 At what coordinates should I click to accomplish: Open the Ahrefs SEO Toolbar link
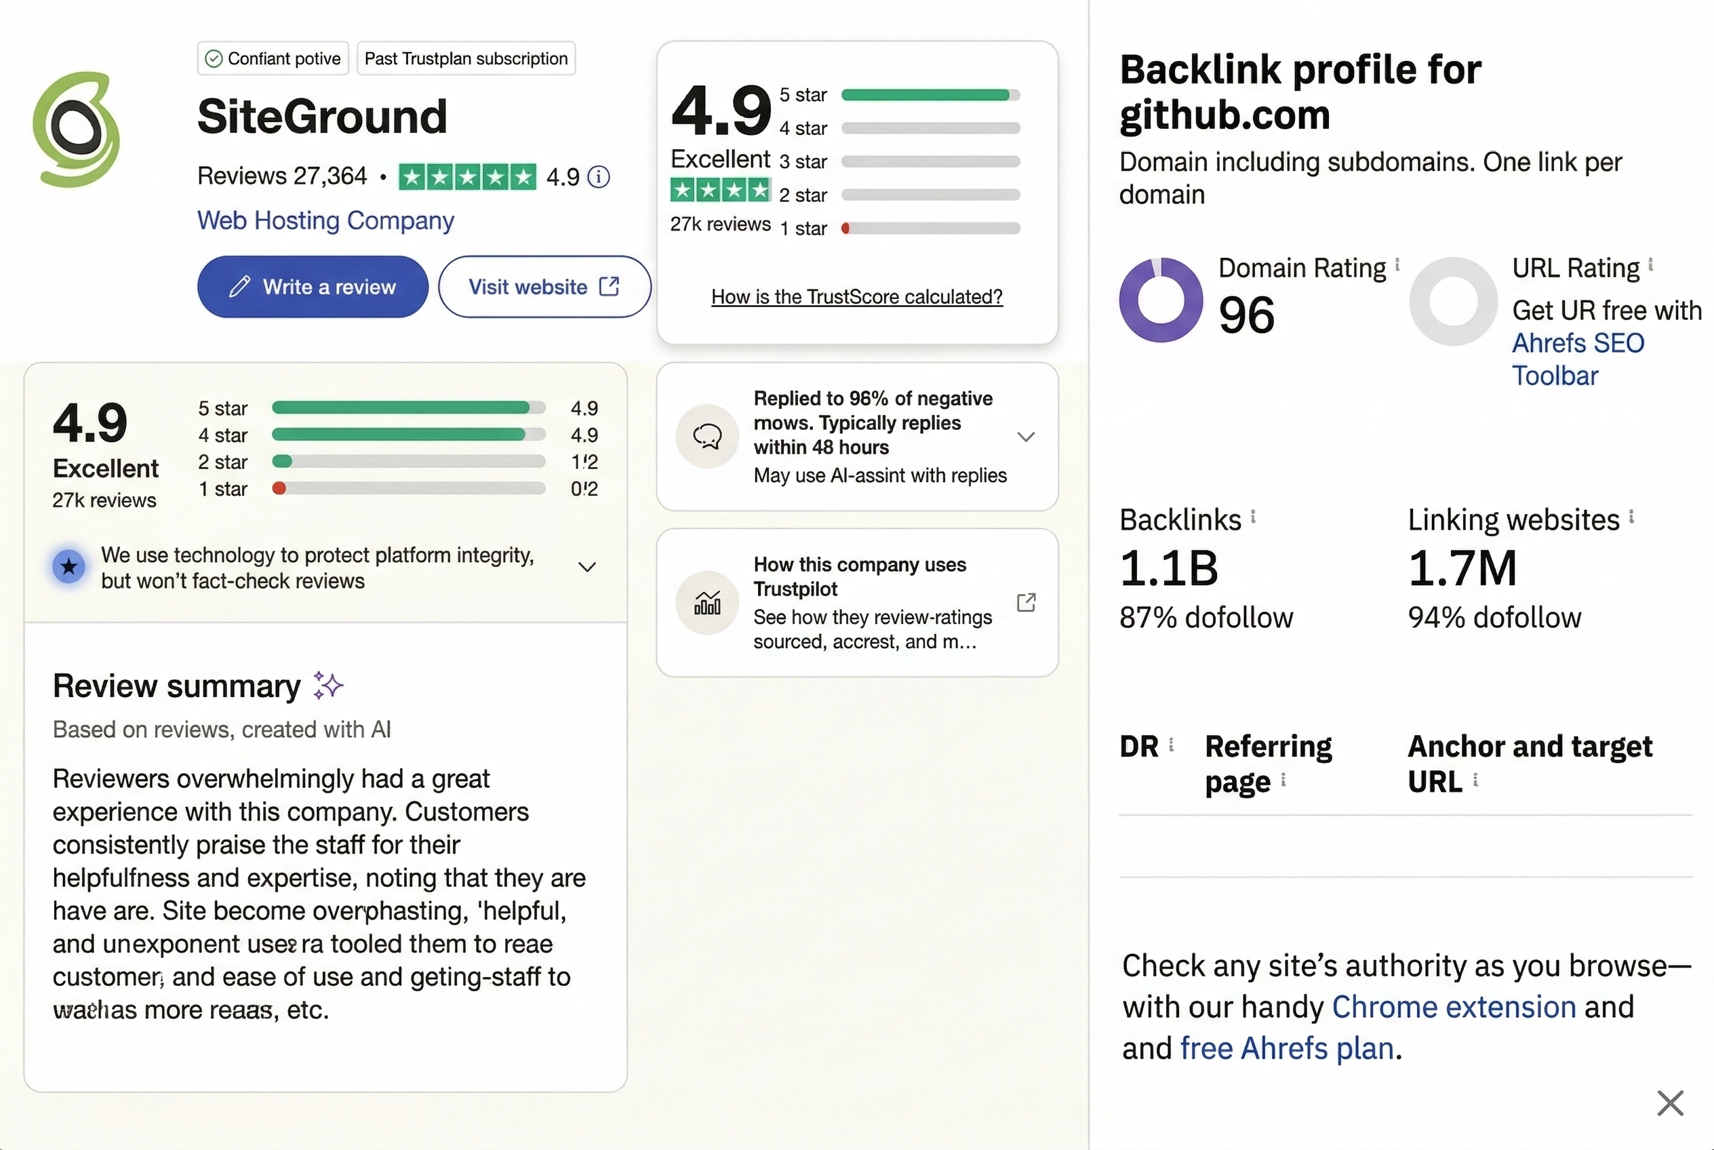coord(1578,359)
